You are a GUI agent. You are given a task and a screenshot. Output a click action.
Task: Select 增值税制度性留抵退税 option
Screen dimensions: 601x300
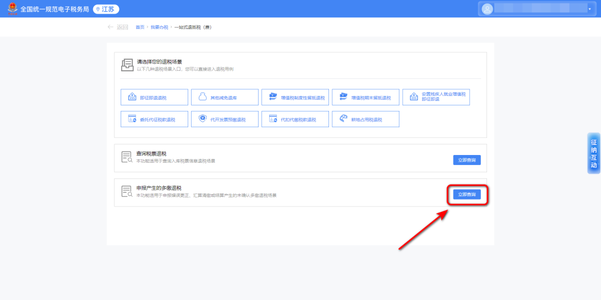[295, 97]
